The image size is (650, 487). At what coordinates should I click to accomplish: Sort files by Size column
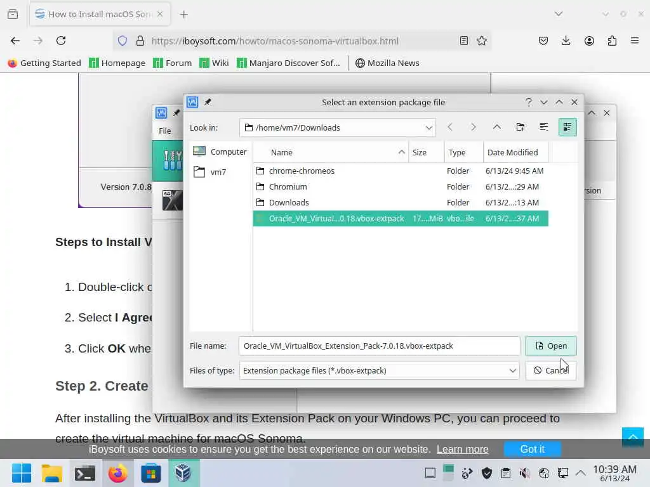click(x=427, y=152)
